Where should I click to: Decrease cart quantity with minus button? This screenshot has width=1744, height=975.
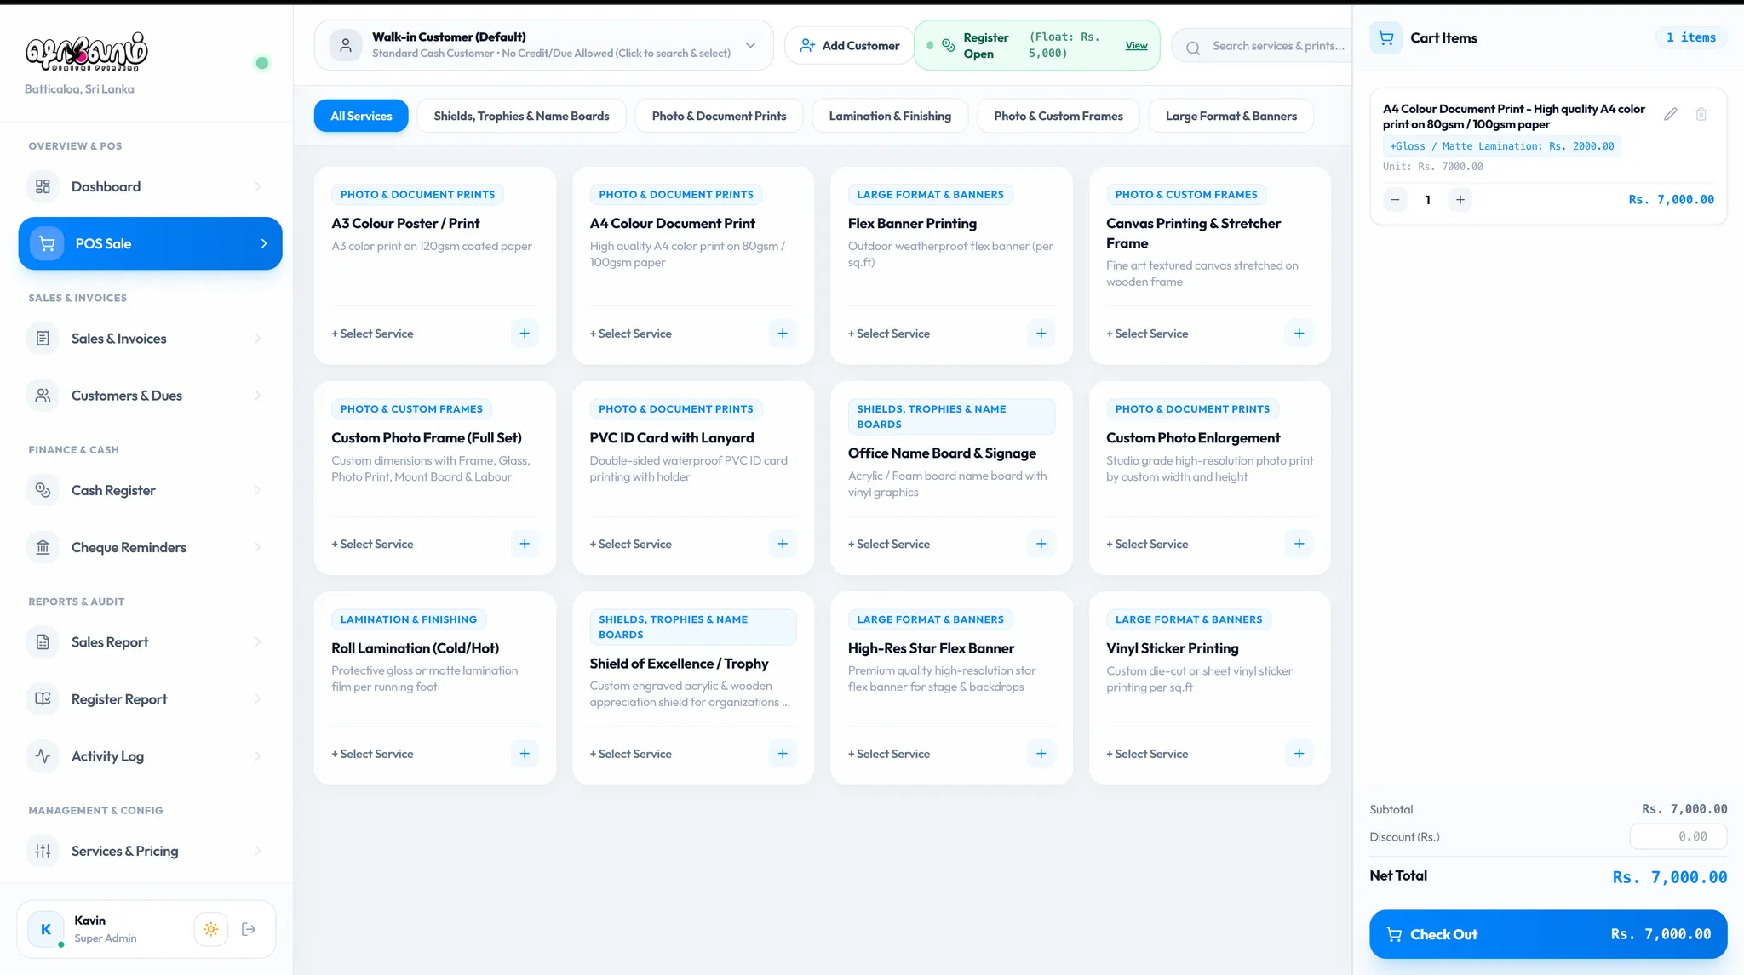[1395, 200]
